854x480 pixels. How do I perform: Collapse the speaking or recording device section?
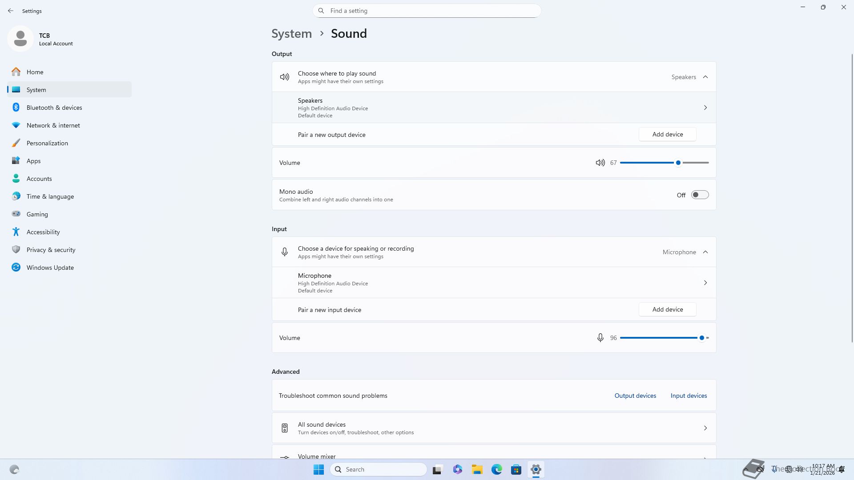[x=705, y=252]
